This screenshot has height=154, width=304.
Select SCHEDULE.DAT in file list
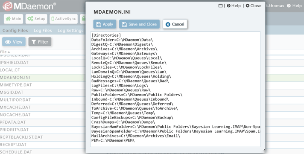point(16,152)
